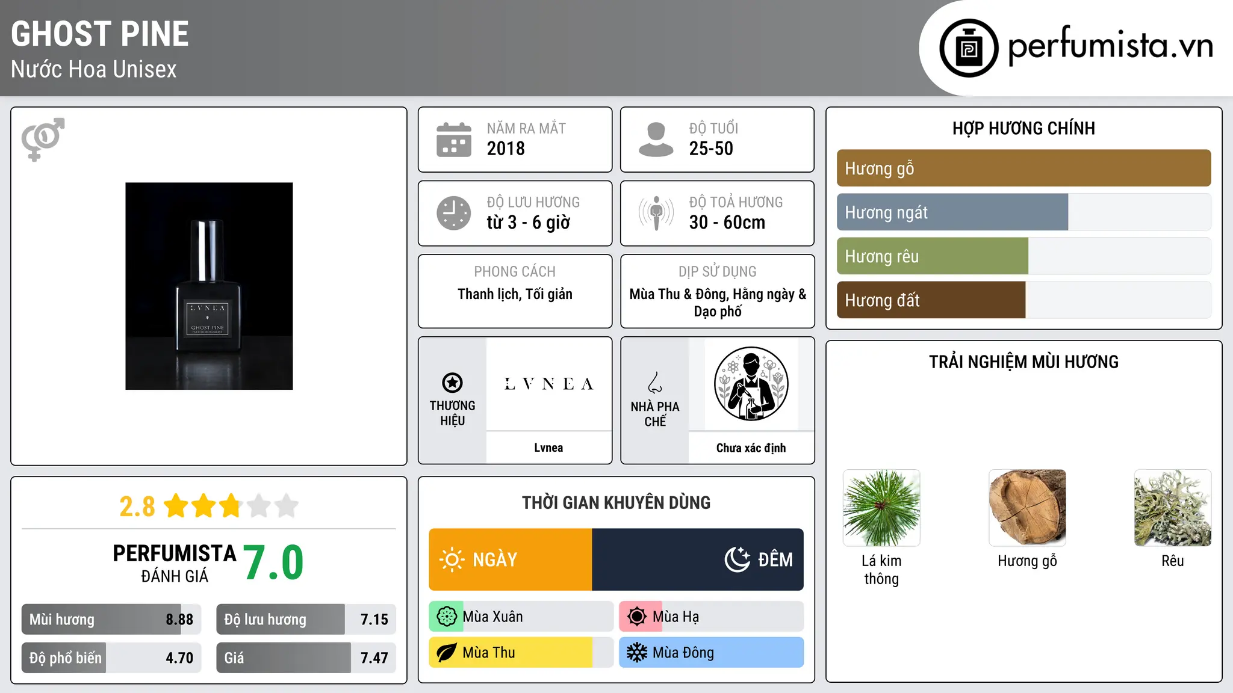Click the 'Mùa Thu' season label
Screen dimensions: 1233x693
(489, 653)
